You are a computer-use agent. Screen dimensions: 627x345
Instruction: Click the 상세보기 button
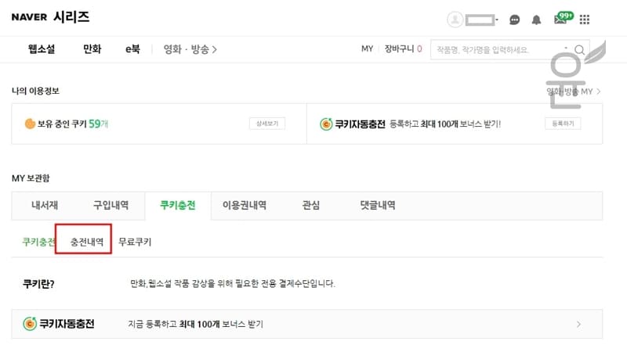(267, 124)
